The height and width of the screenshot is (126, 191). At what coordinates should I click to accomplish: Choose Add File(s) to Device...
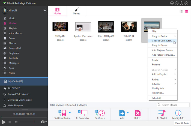pos(162,50)
